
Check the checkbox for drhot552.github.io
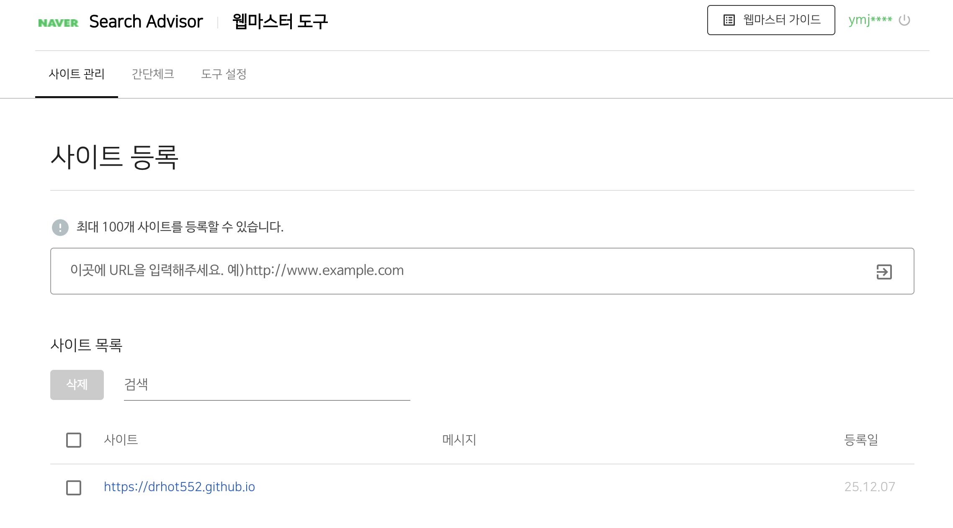73,487
